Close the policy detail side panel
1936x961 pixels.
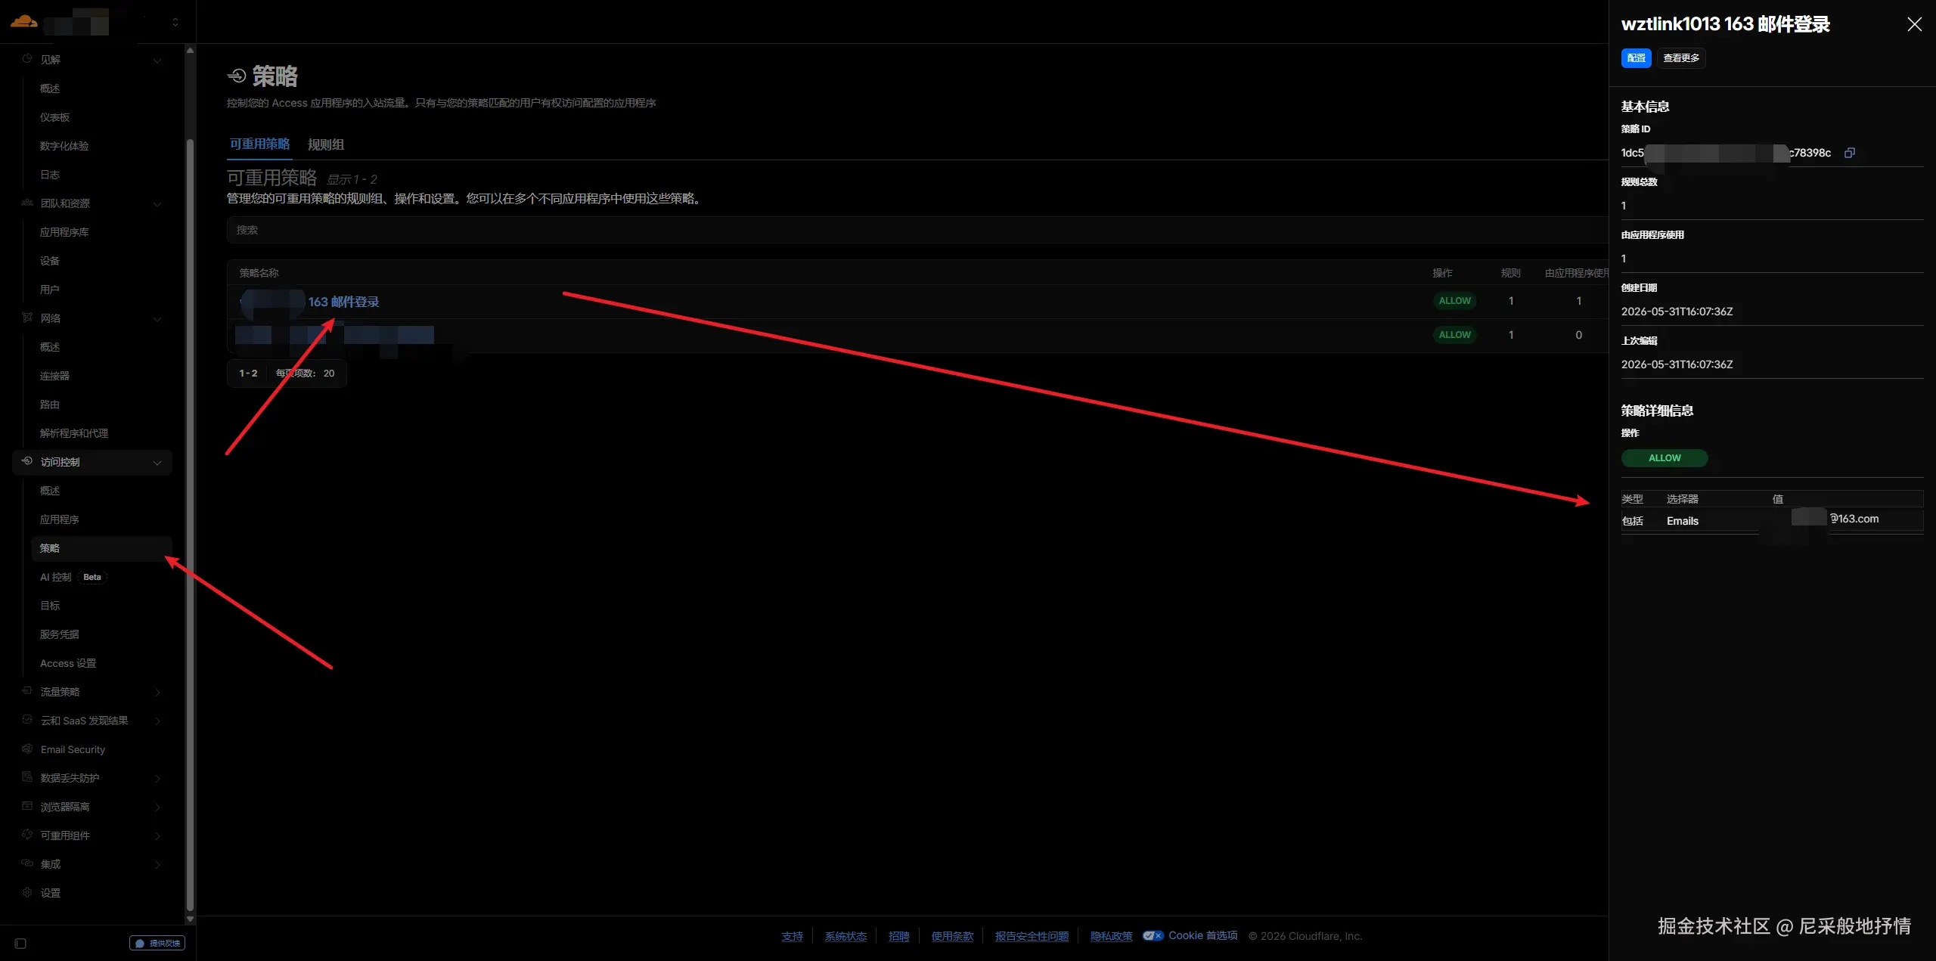pos(1915,24)
